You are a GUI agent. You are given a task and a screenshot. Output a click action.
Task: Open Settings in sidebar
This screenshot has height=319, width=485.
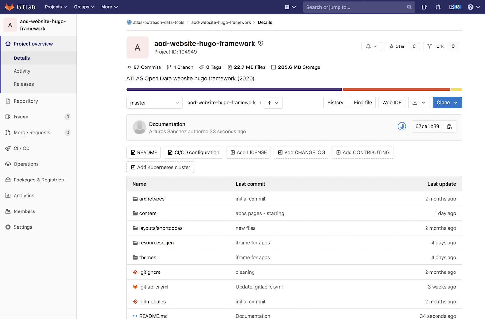pos(38,227)
